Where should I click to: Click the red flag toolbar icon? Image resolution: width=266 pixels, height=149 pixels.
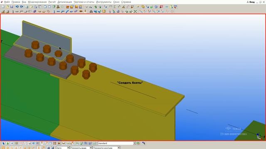[x=161, y=7]
